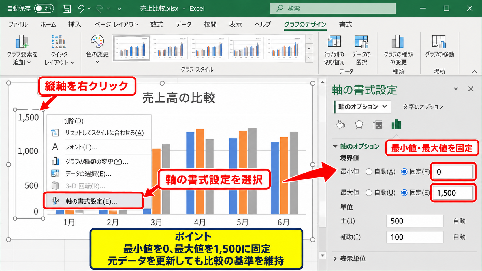Expand the chart styles gallery more button
482x271 pixels.
coord(309,58)
